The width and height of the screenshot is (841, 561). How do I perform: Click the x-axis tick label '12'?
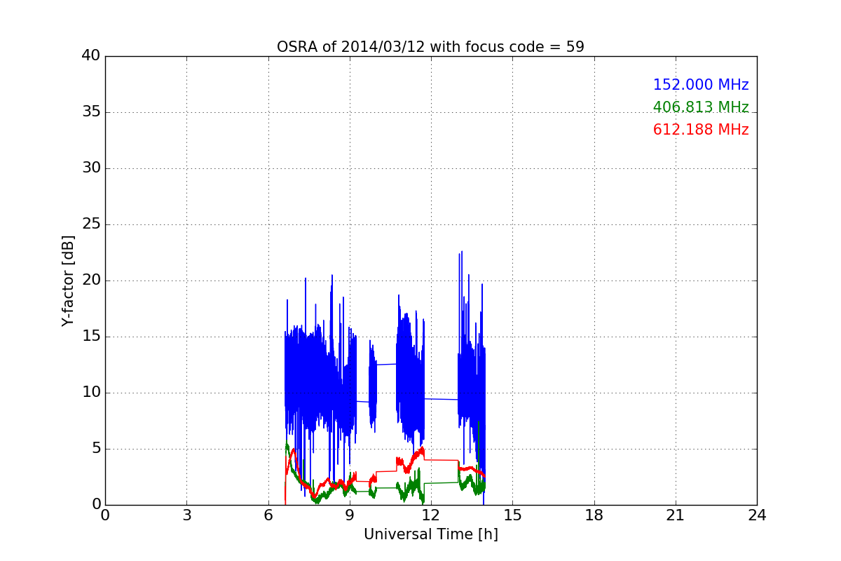click(431, 515)
